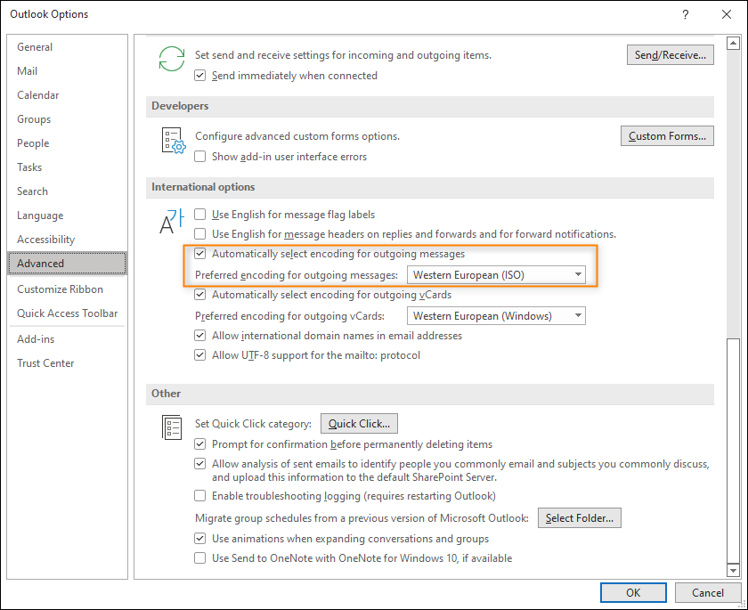Click the International options section heading

(203, 187)
